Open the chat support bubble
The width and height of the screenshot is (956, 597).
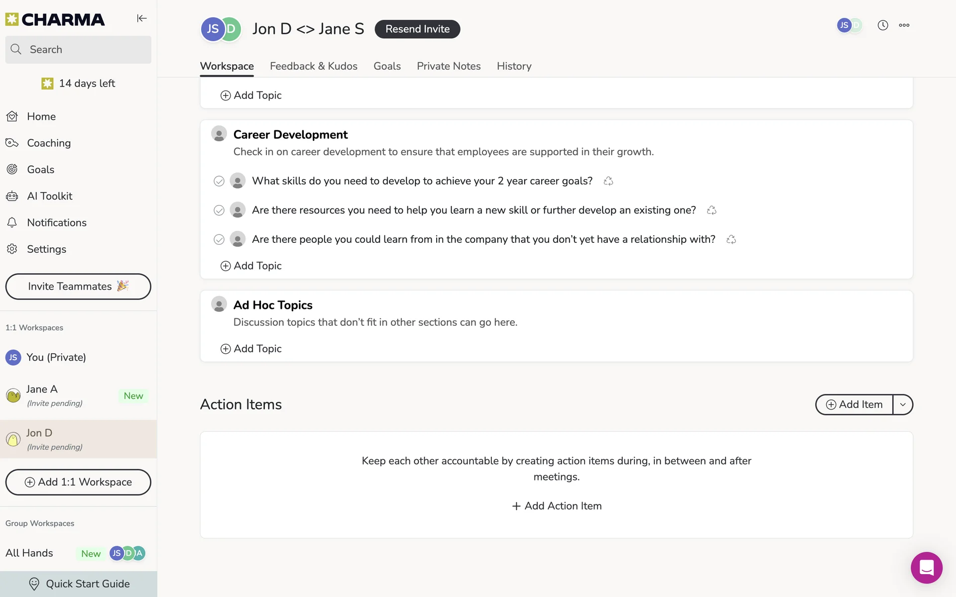click(x=926, y=567)
